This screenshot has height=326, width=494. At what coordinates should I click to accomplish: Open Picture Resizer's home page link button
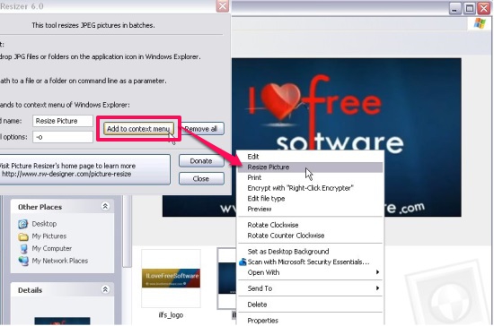click(84, 169)
